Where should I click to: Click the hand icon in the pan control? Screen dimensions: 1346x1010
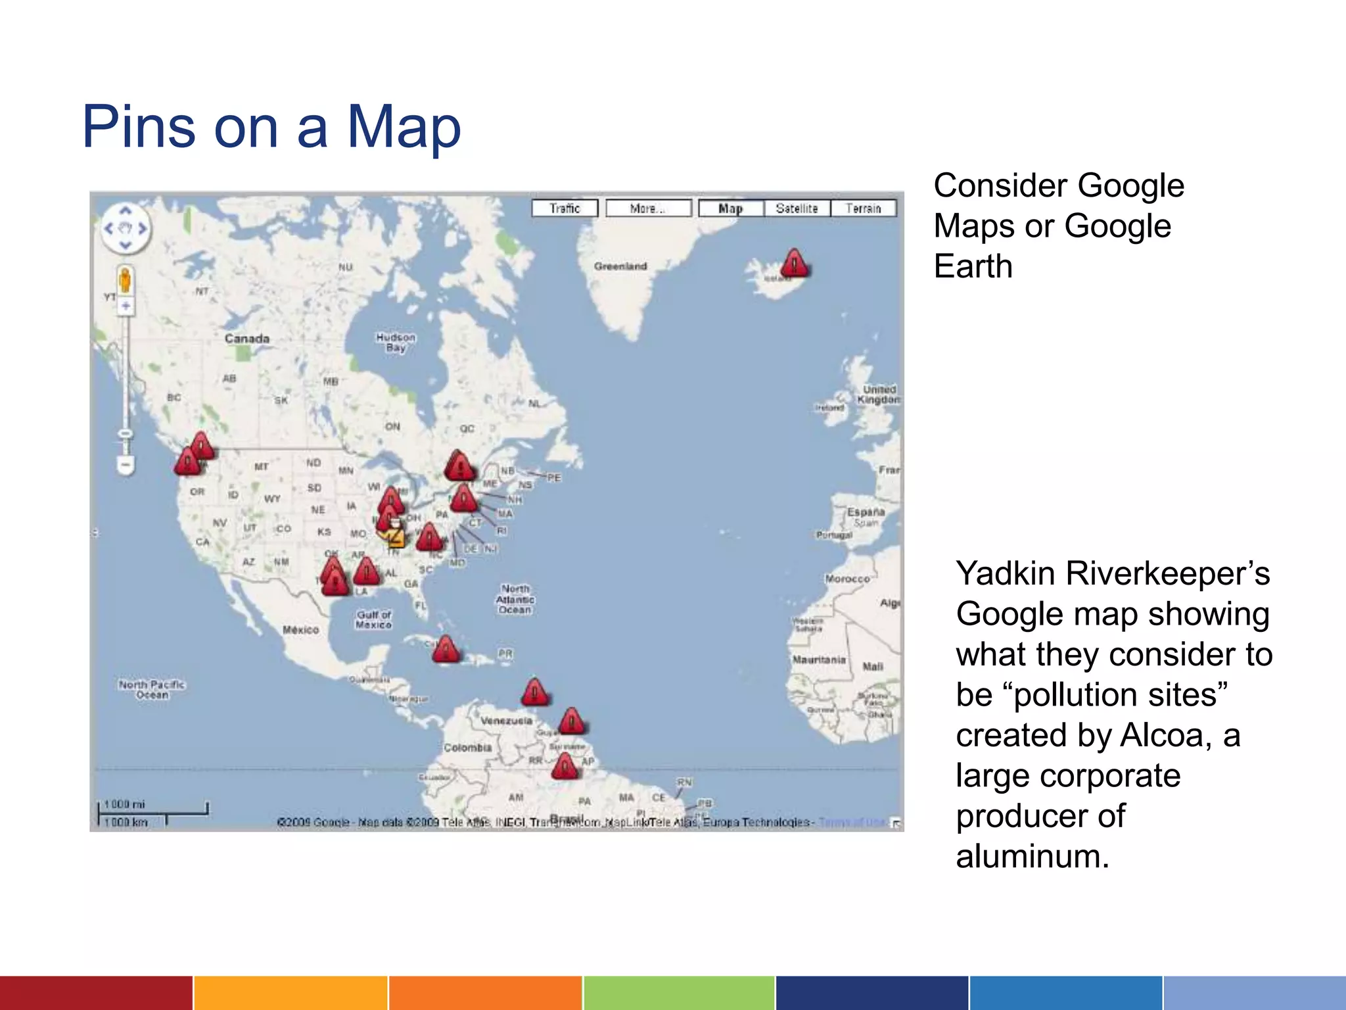click(126, 229)
